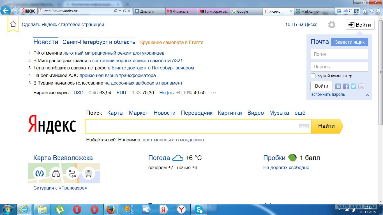Click into the Логин field
383x215 pixels.
pyautogui.click(x=339, y=54)
